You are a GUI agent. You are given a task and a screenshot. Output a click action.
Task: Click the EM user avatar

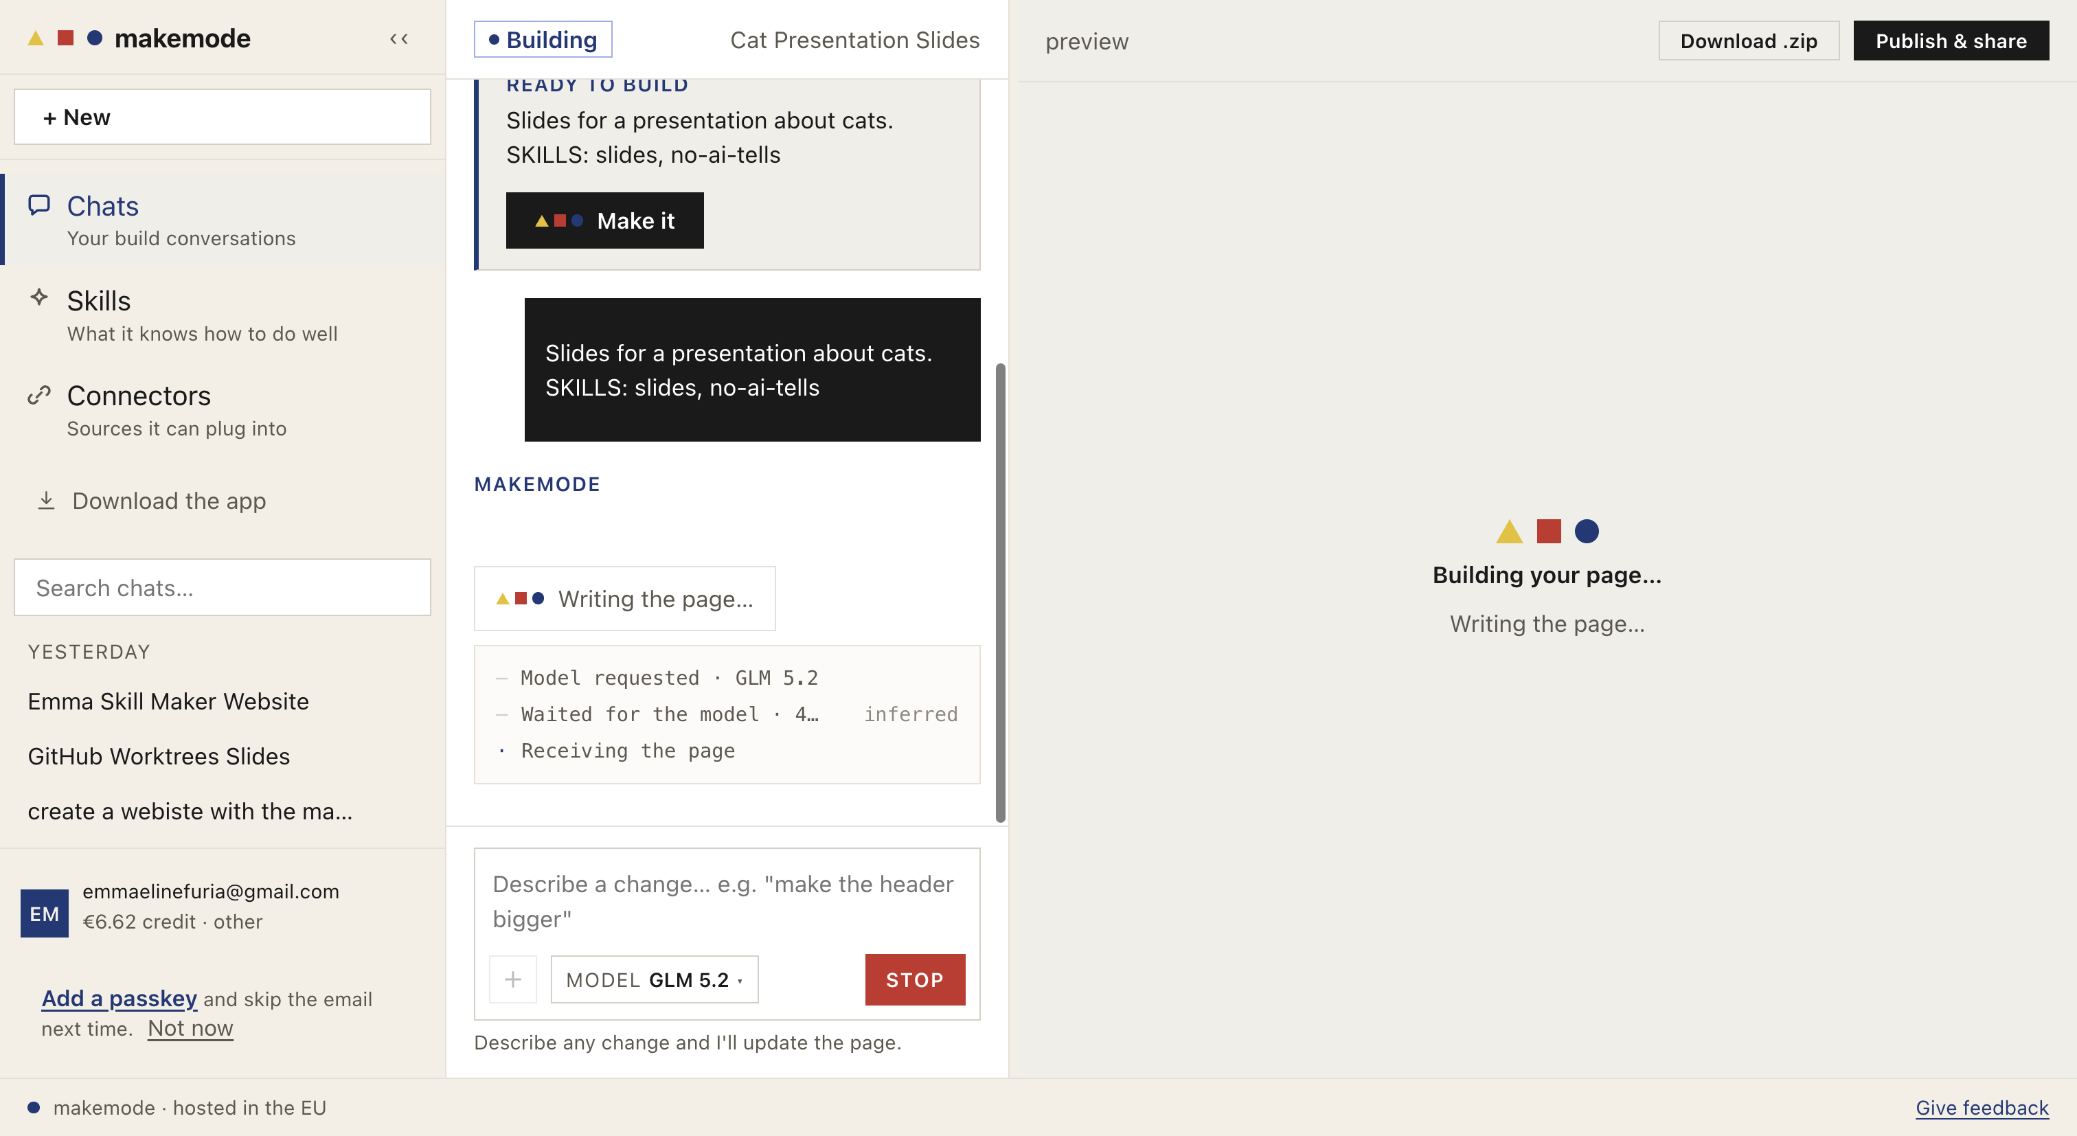45,913
